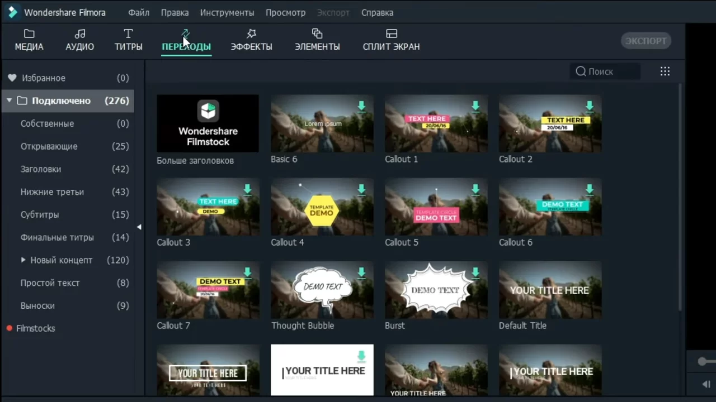Image resolution: width=716 pixels, height=402 pixels.
Task: Collapse the Подключено folder tree
Action: [x=10, y=100]
